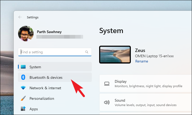Click the Settings window title
The image size is (192, 115).
pos(33,17)
